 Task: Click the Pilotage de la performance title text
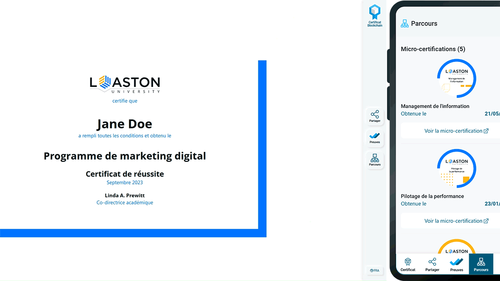(432, 196)
